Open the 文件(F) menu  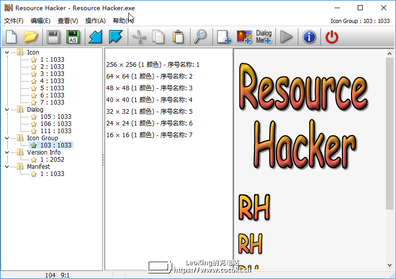(14, 21)
